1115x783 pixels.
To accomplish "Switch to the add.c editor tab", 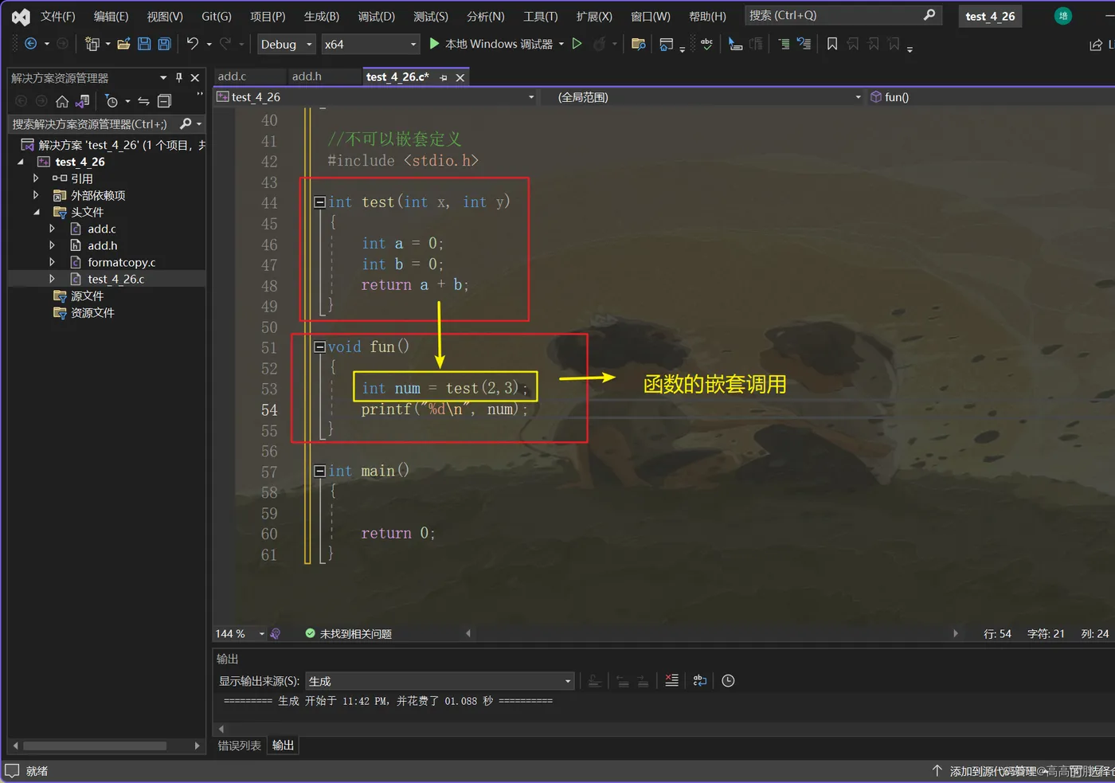I will tap(232, 76).
